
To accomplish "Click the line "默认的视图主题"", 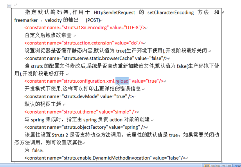I will pyautogui.click(x=43, y=104).
